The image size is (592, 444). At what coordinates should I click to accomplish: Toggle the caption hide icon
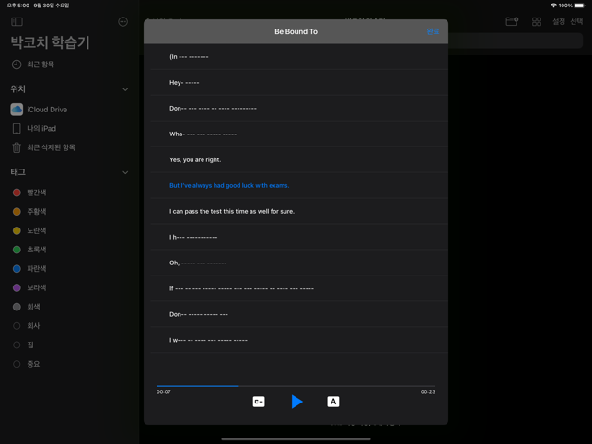[x=259, y=402]
